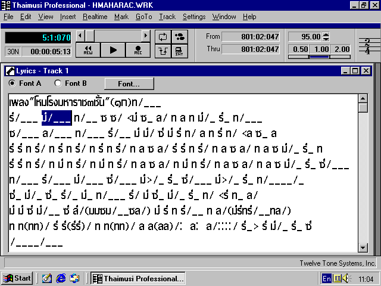Click the Thru time field 801:02:047

251,49
